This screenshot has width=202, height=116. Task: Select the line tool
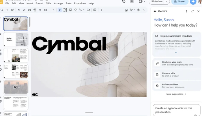(81, 10)
